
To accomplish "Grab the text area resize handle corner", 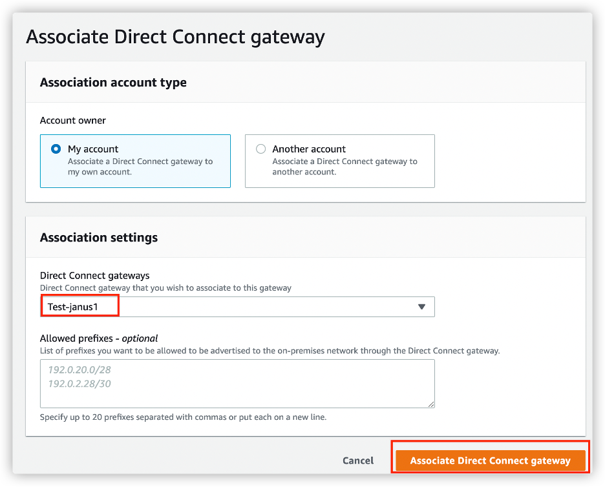I will pyautogui.click(x=431, y=404).
